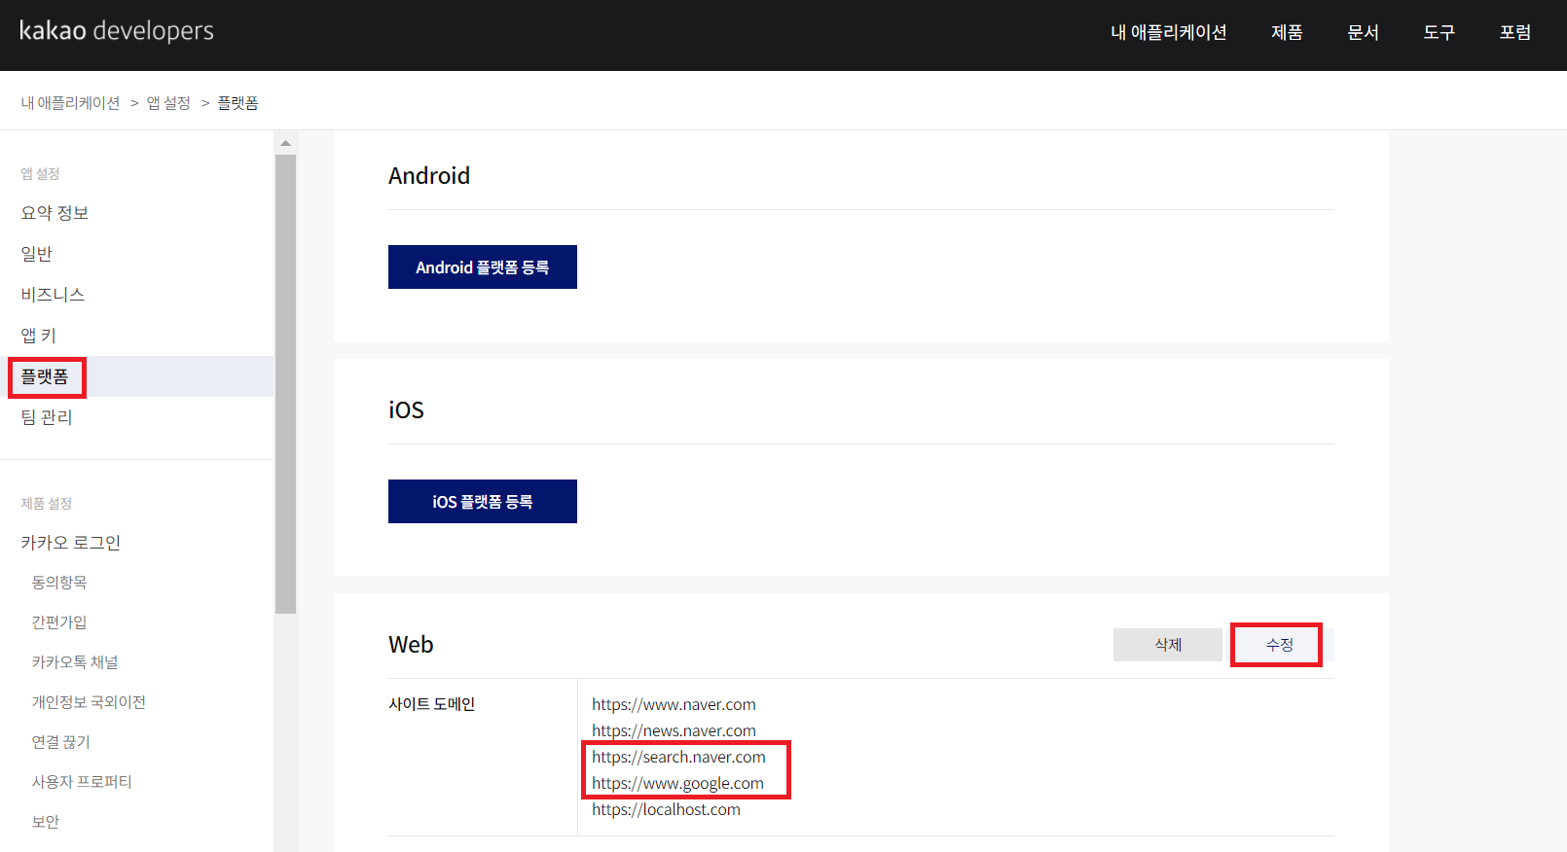Click https://www.naver.com domain text

[x=674, y=704]
